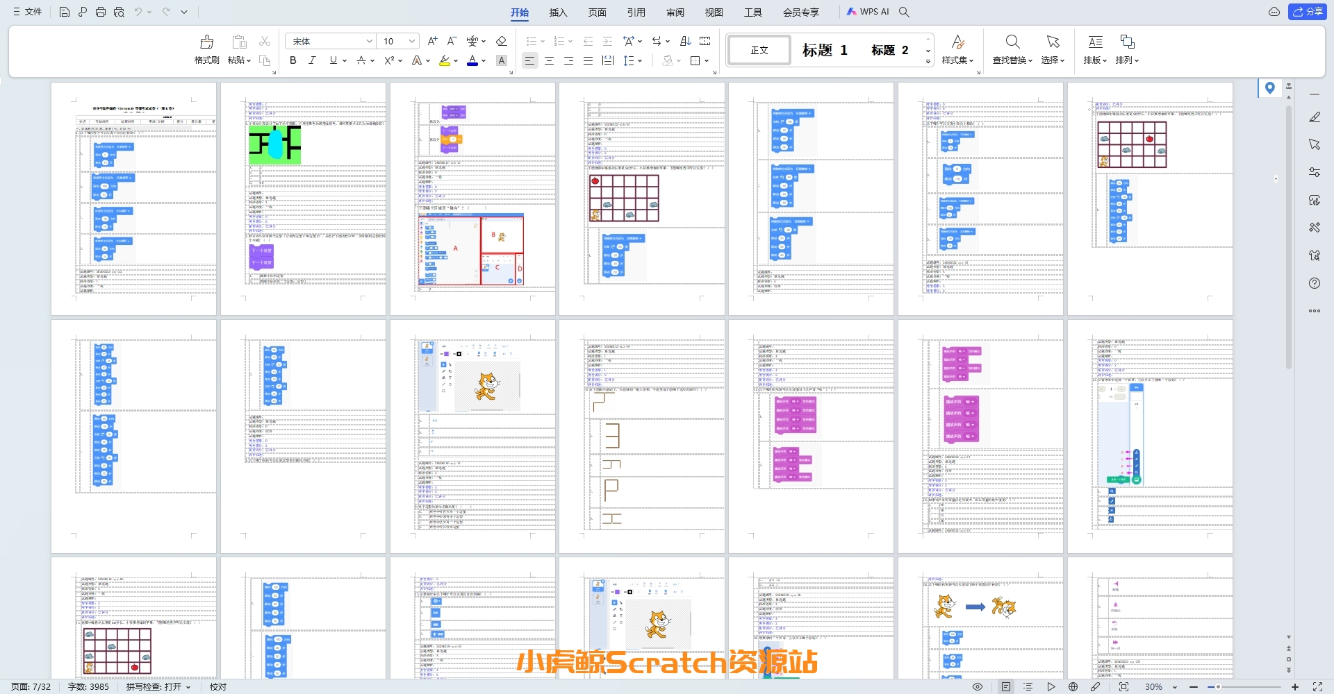Open WPS AI
The width and height of the screenshot is (1334, 694).
(x=868, y=12)
